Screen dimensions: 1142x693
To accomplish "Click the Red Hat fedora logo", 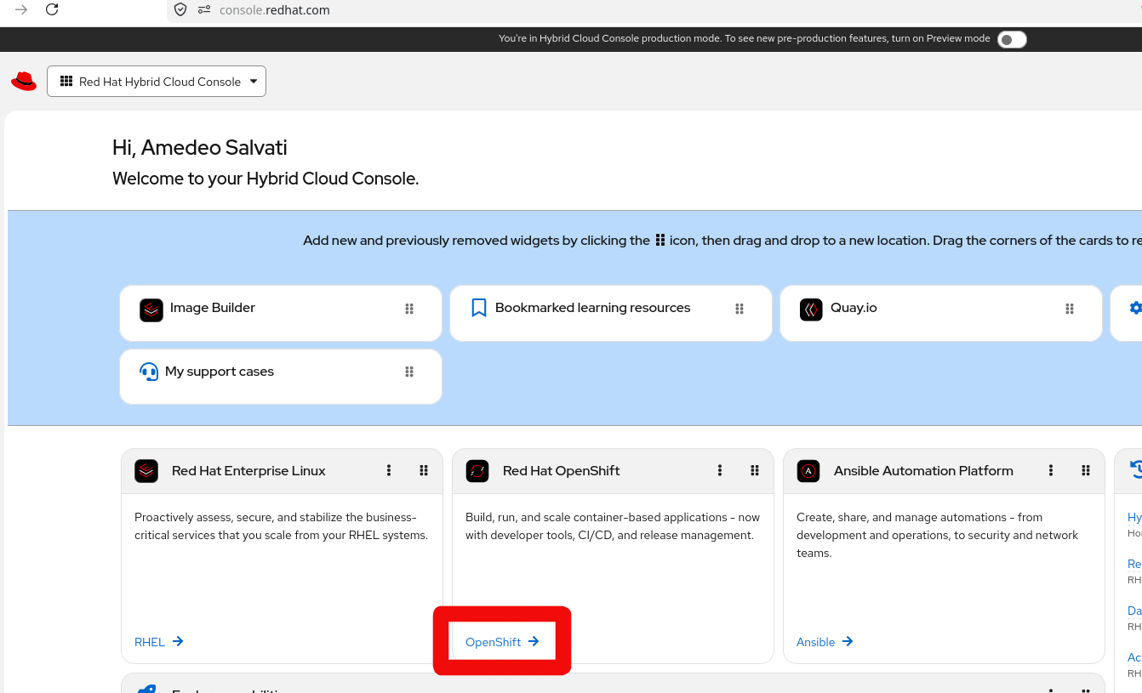I will tap(24, 81).
